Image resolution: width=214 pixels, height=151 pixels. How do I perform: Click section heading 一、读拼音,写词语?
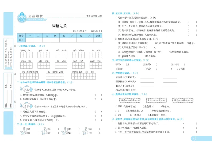[x=31, y=46]
